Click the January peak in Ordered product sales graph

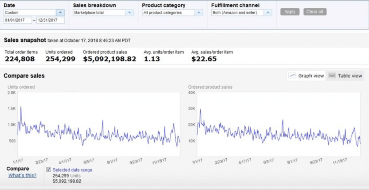tap(200, 109)
